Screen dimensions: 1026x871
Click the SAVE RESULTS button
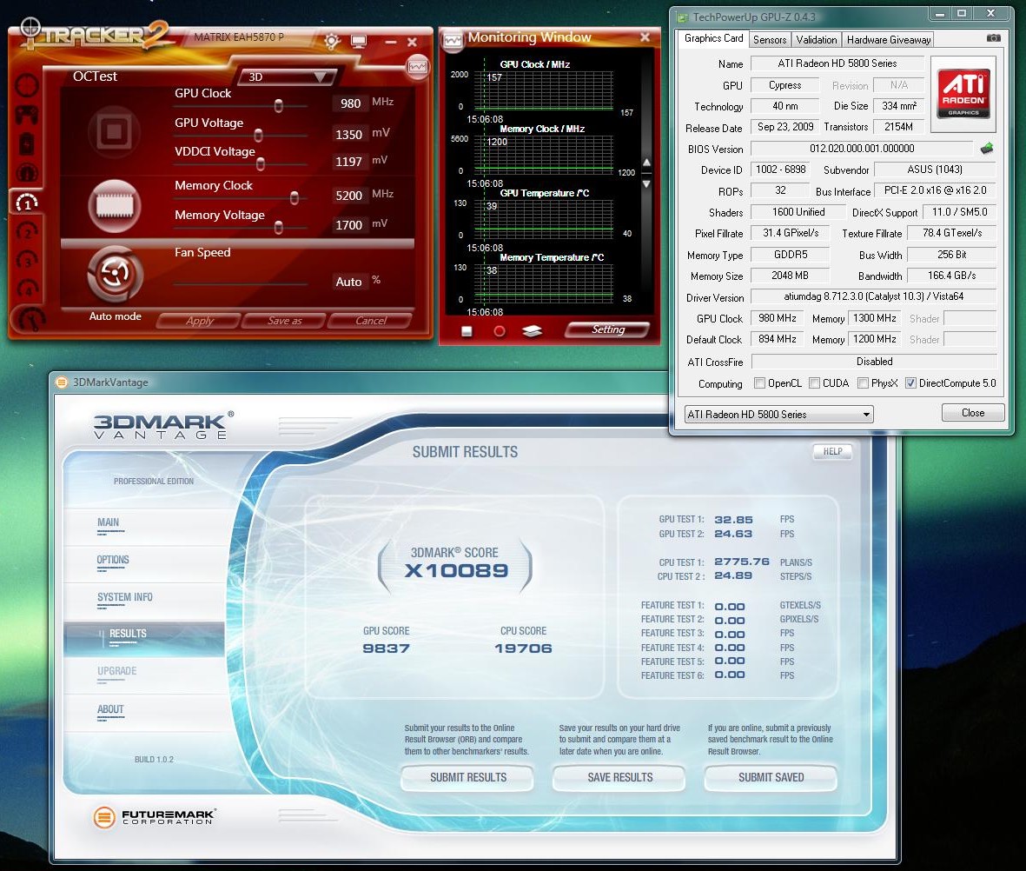pyautogui.click(x=619, y=778)
